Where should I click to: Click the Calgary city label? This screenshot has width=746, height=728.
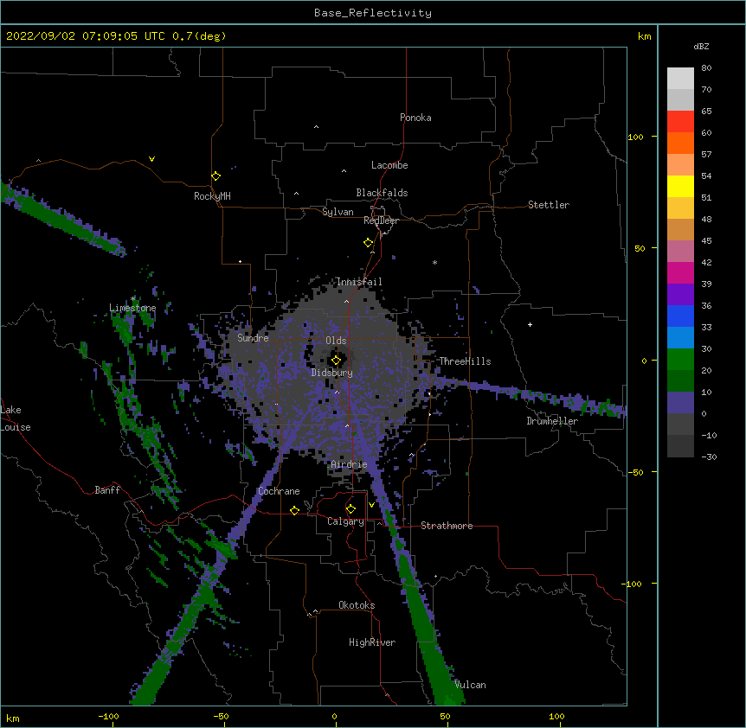tap(346, 521)
